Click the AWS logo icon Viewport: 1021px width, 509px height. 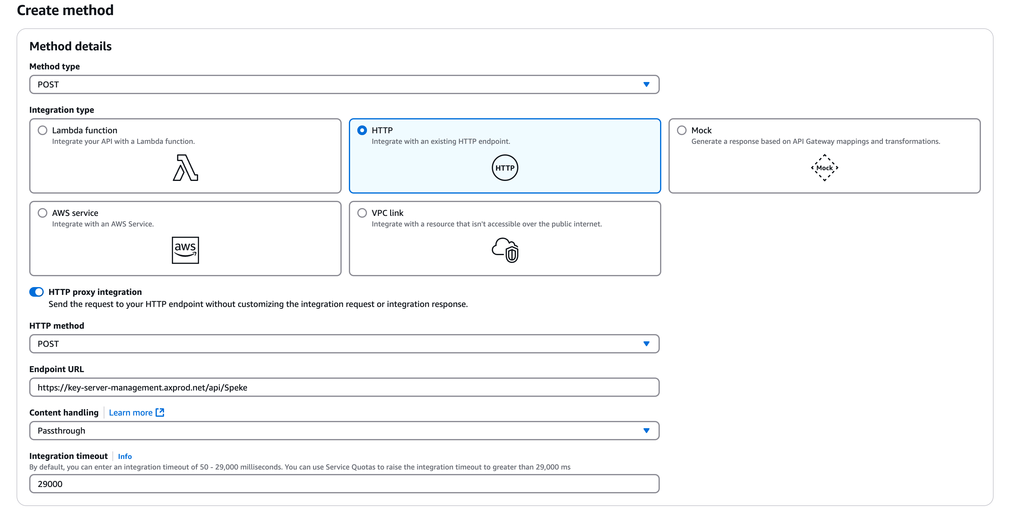185,250
